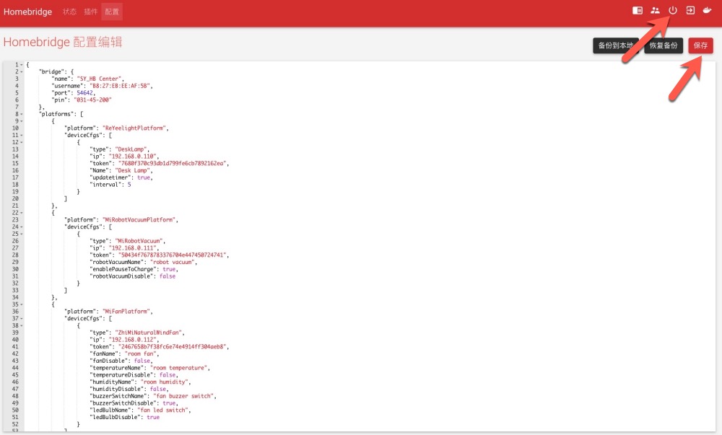Click the interval value 5
Screen dimensions: 722x435
click(129, 185)
